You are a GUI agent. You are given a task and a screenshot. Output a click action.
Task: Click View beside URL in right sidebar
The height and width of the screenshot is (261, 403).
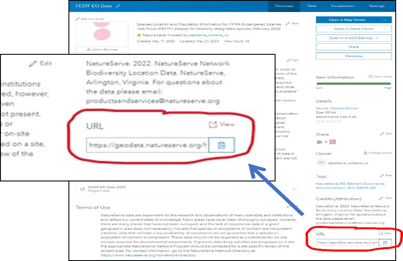pos(385,233)
